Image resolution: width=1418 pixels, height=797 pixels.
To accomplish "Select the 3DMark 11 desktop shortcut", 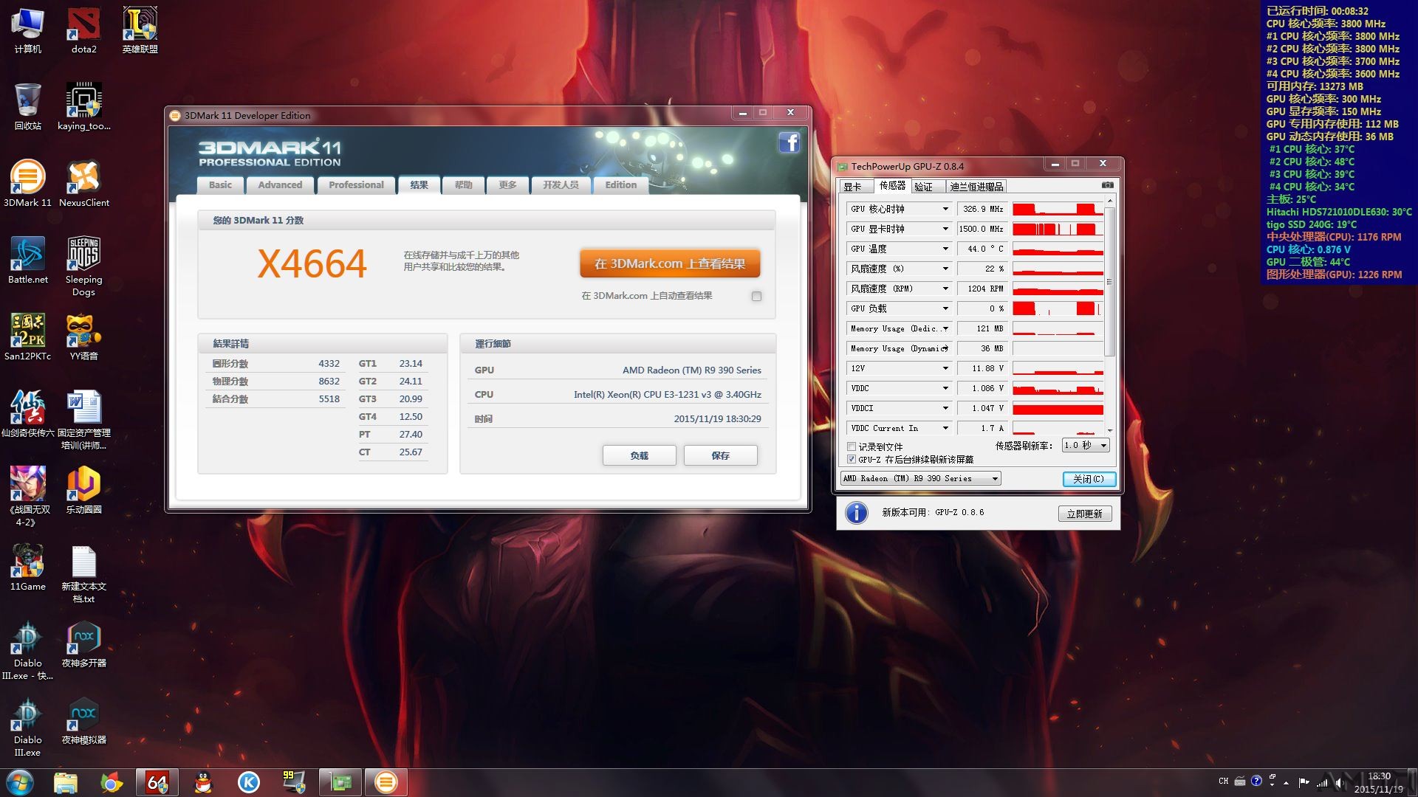I will point(27,184).
